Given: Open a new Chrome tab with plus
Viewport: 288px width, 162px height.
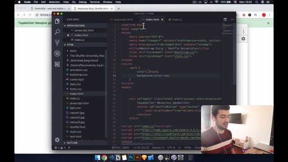Looking at the screenshot, I should 118,9.
